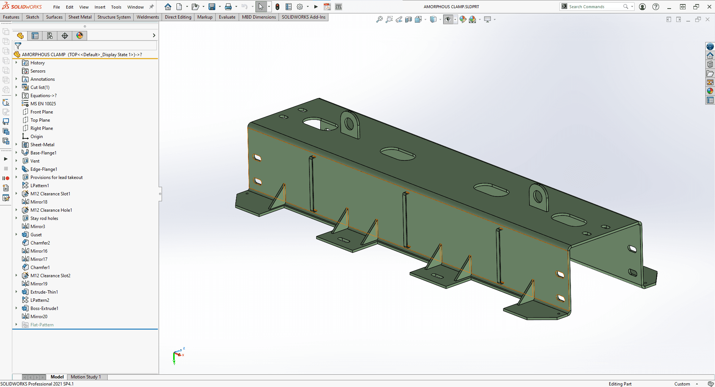Open the Appearances, Scenes and Decals pane
Viewport: 715px width, 387px height.
tap(710, 91)
